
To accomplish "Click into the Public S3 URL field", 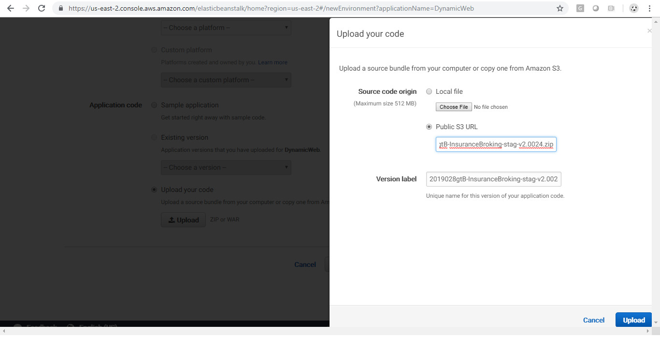I will click(x=496, y=144).
